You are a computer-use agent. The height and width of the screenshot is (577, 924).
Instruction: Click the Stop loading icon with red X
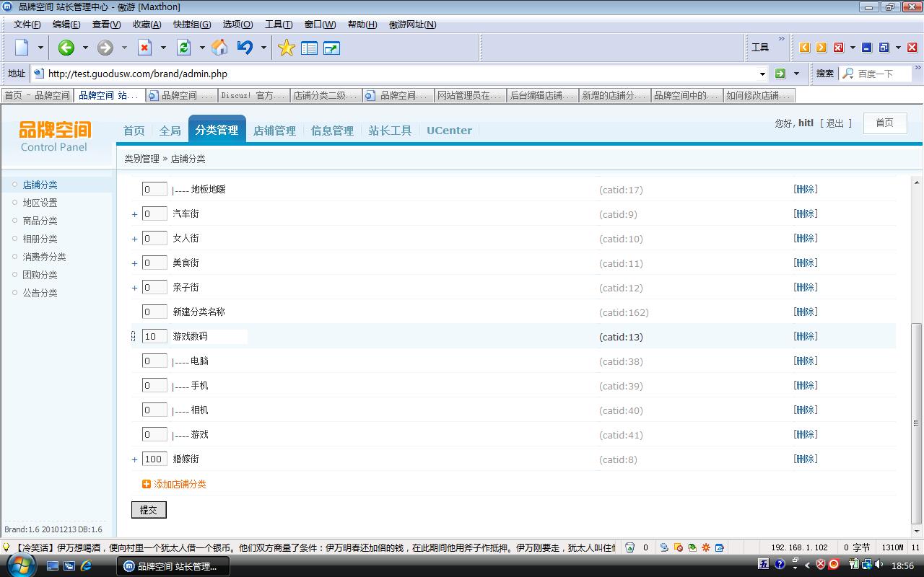pyautogui.click(x=145, y=48)
